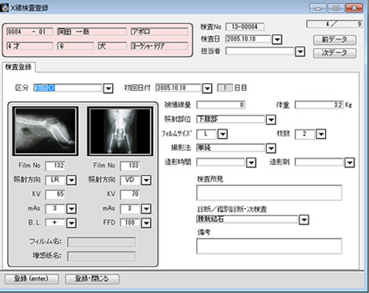Open the 初回日付 date dropdown
The width and height of the screenshot is (369, 293).
click(x=207, y=89)
